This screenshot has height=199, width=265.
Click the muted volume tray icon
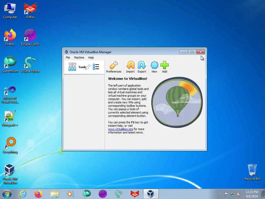[239, 194]
